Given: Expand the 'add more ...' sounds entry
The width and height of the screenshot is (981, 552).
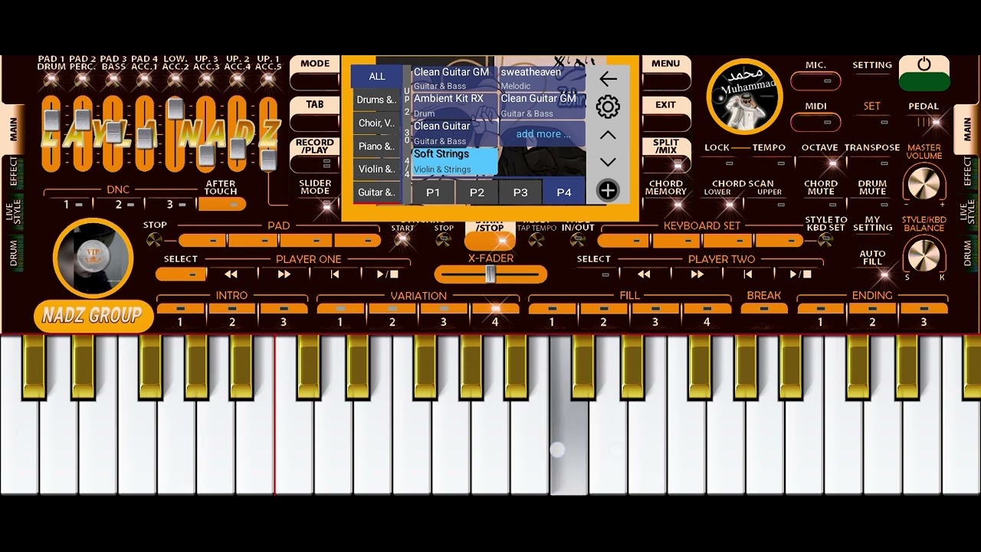Looking at the screenshot, I should pos(543,133).
